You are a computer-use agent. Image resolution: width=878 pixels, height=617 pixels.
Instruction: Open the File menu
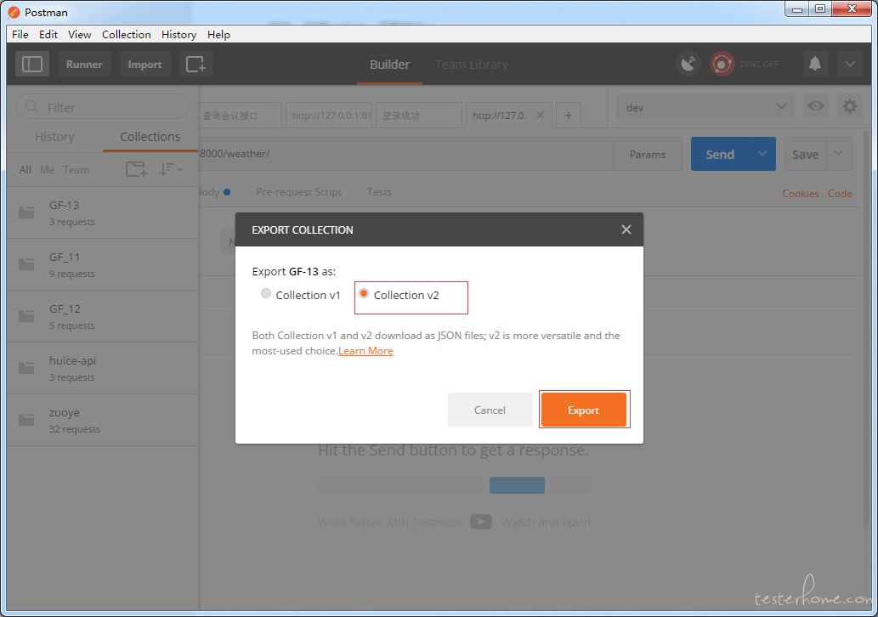coord(20,34)
